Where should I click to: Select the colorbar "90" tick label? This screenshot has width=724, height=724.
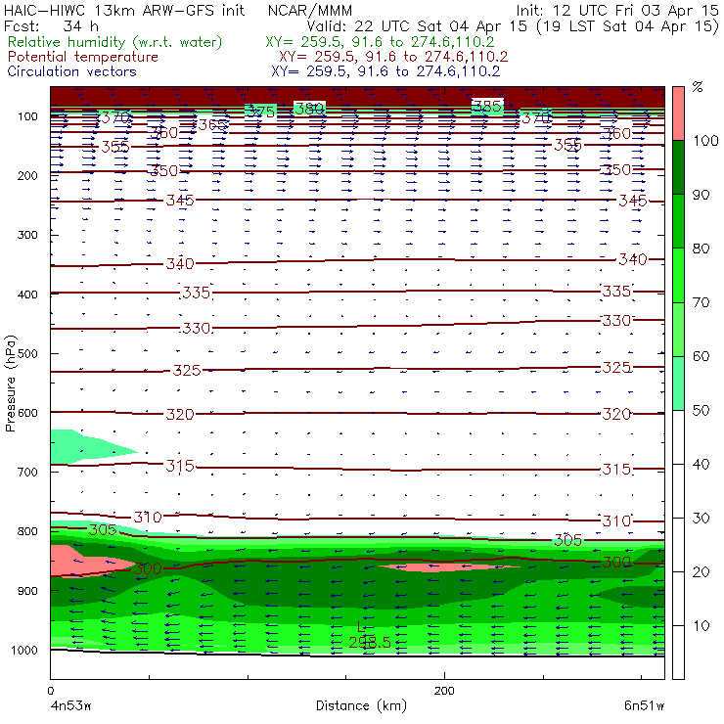tap(701, 195)
